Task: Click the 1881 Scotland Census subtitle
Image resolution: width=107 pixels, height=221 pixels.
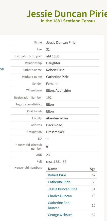Action: click(68, 21)
